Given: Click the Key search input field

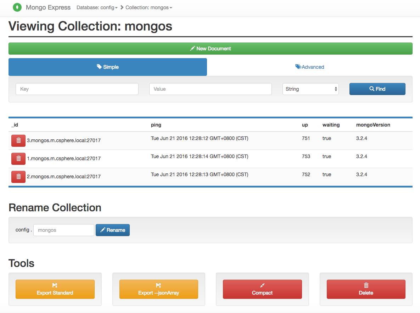Looking at the screenshot, I should [77, 89].
